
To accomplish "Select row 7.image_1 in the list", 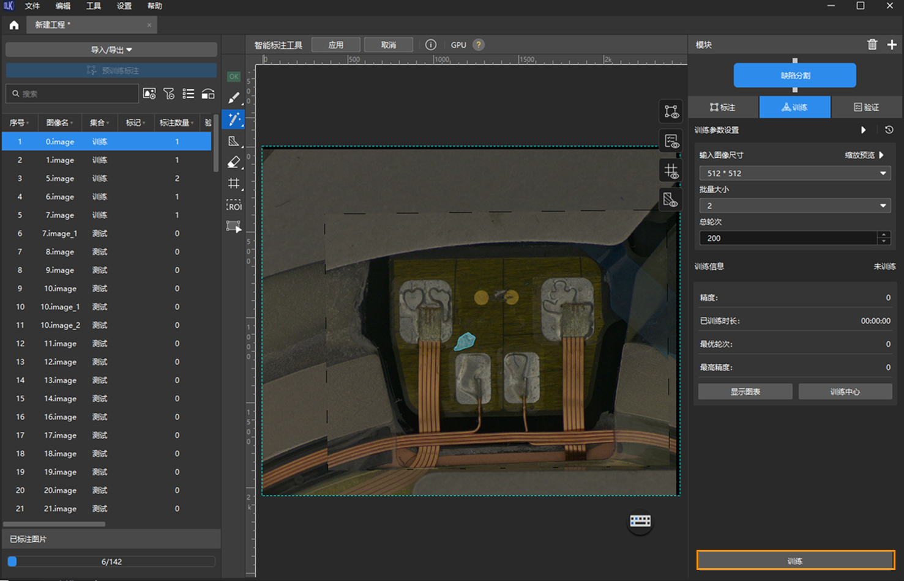I will coord(107,233).
